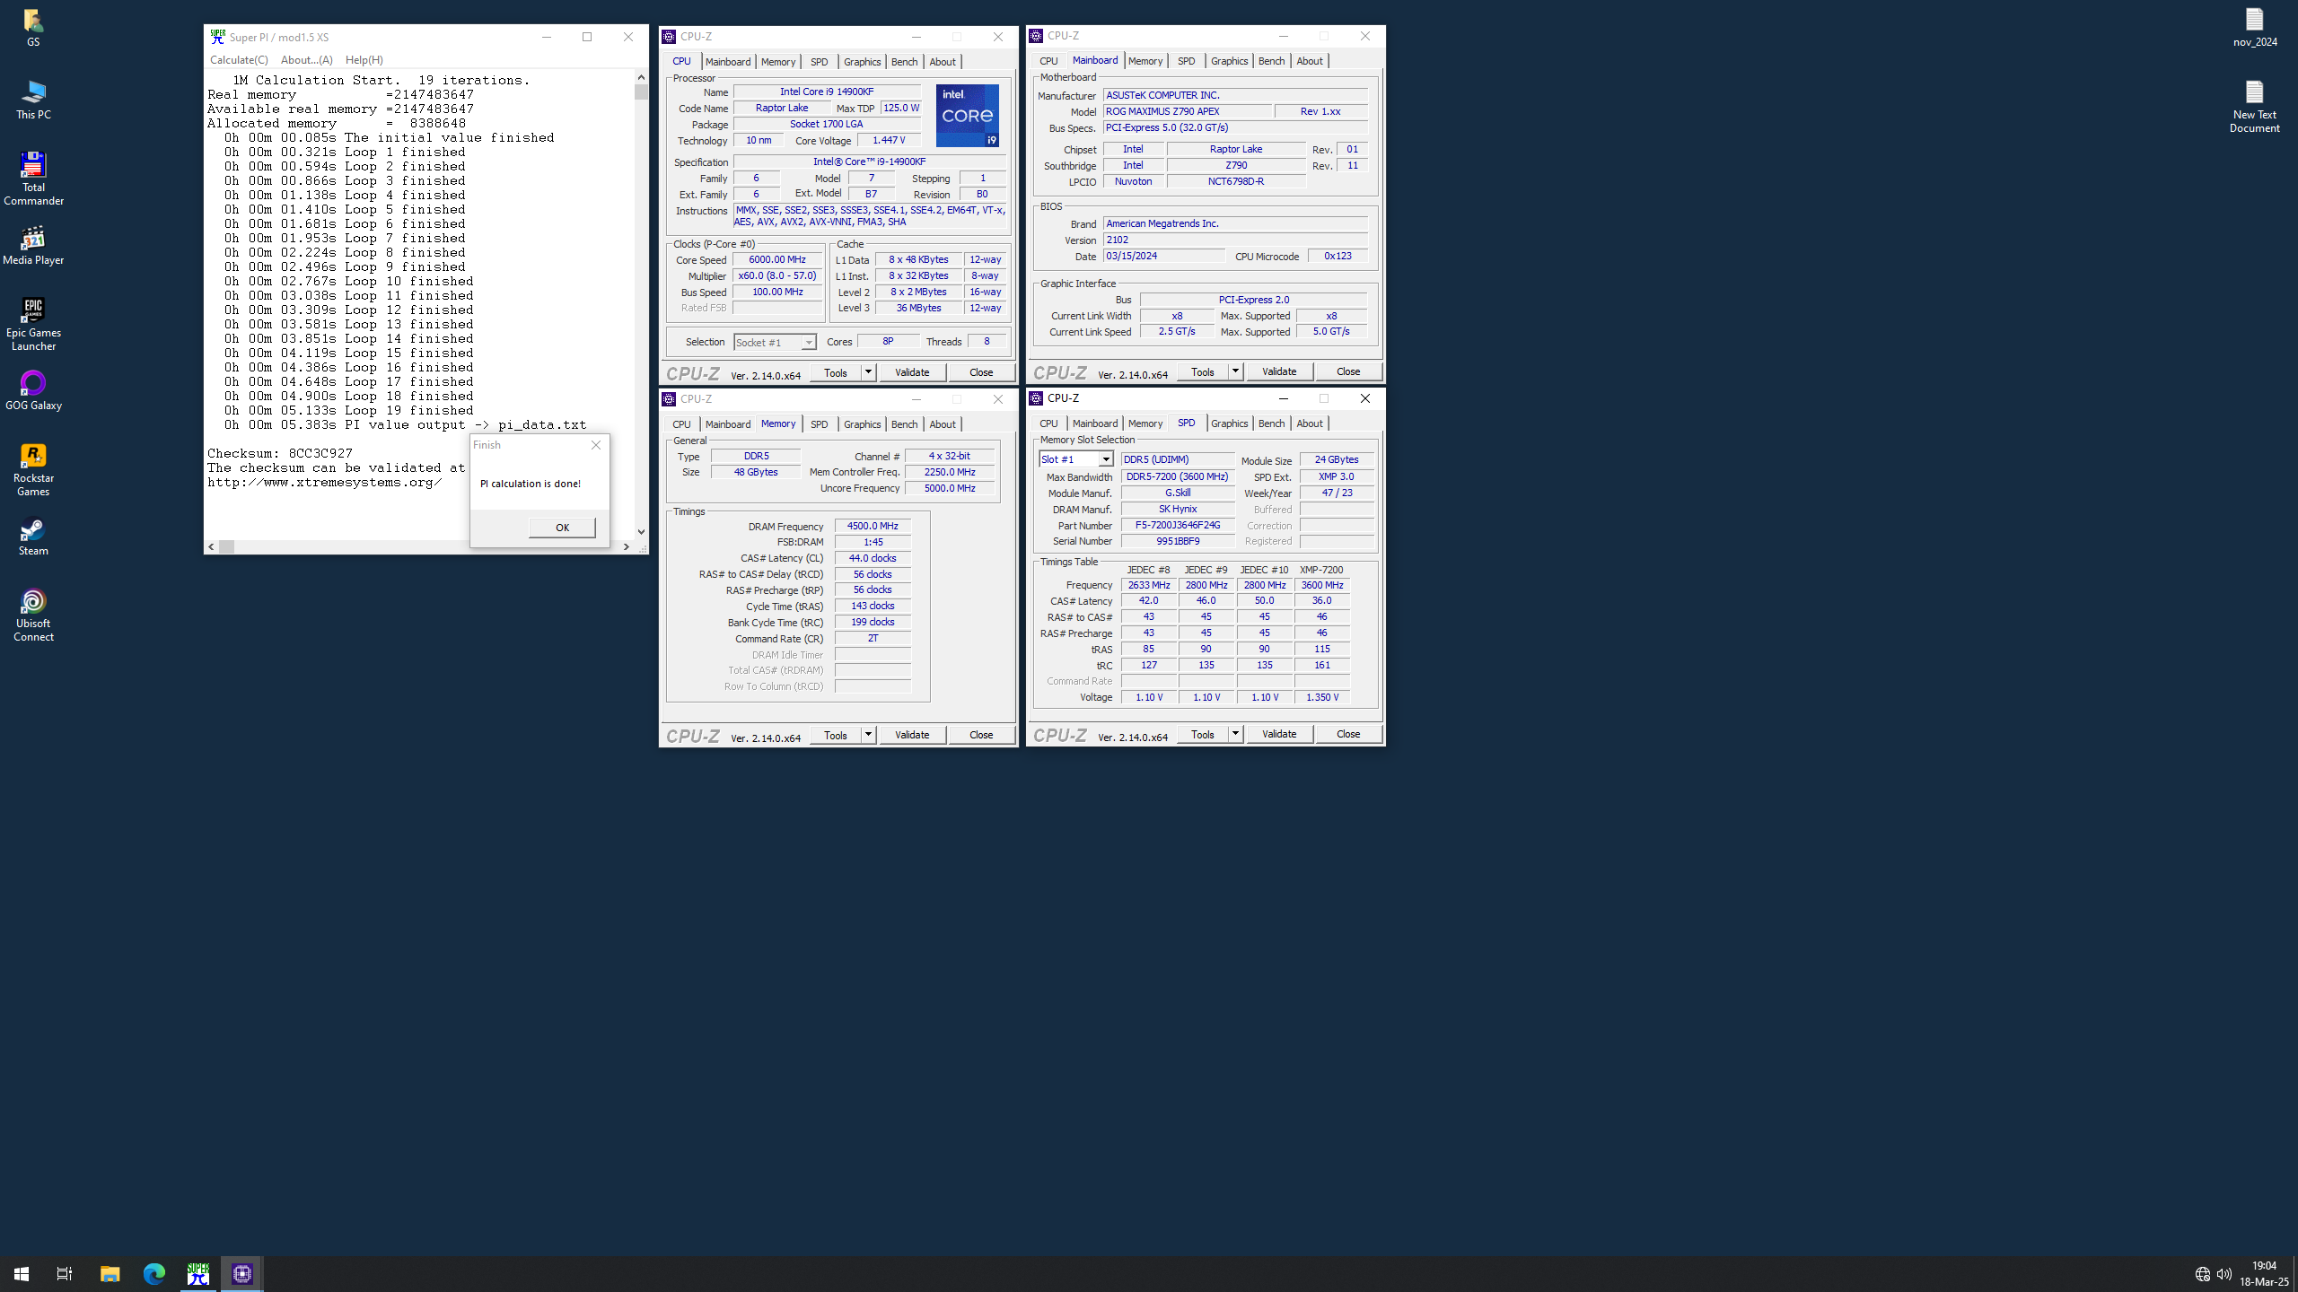This screenshot has width=2298, height=1292.
Task: Close the Finish dialog with X
Action: point(596,445)
